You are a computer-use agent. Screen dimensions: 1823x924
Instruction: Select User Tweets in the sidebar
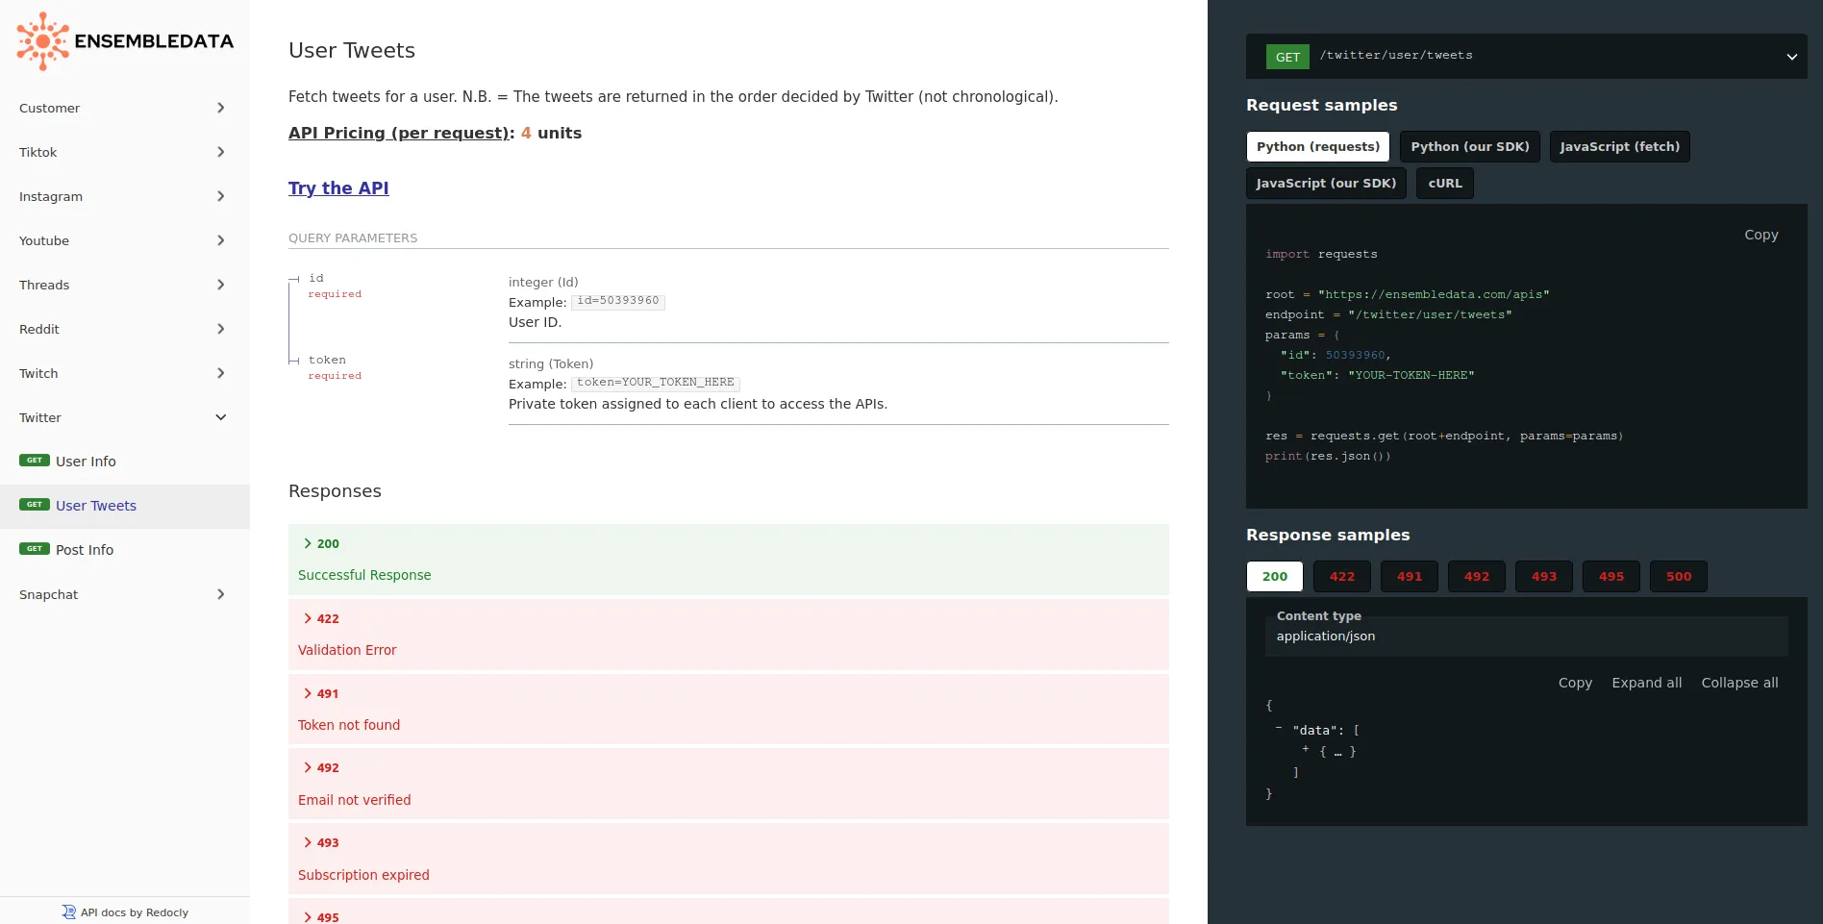(125, 506)
